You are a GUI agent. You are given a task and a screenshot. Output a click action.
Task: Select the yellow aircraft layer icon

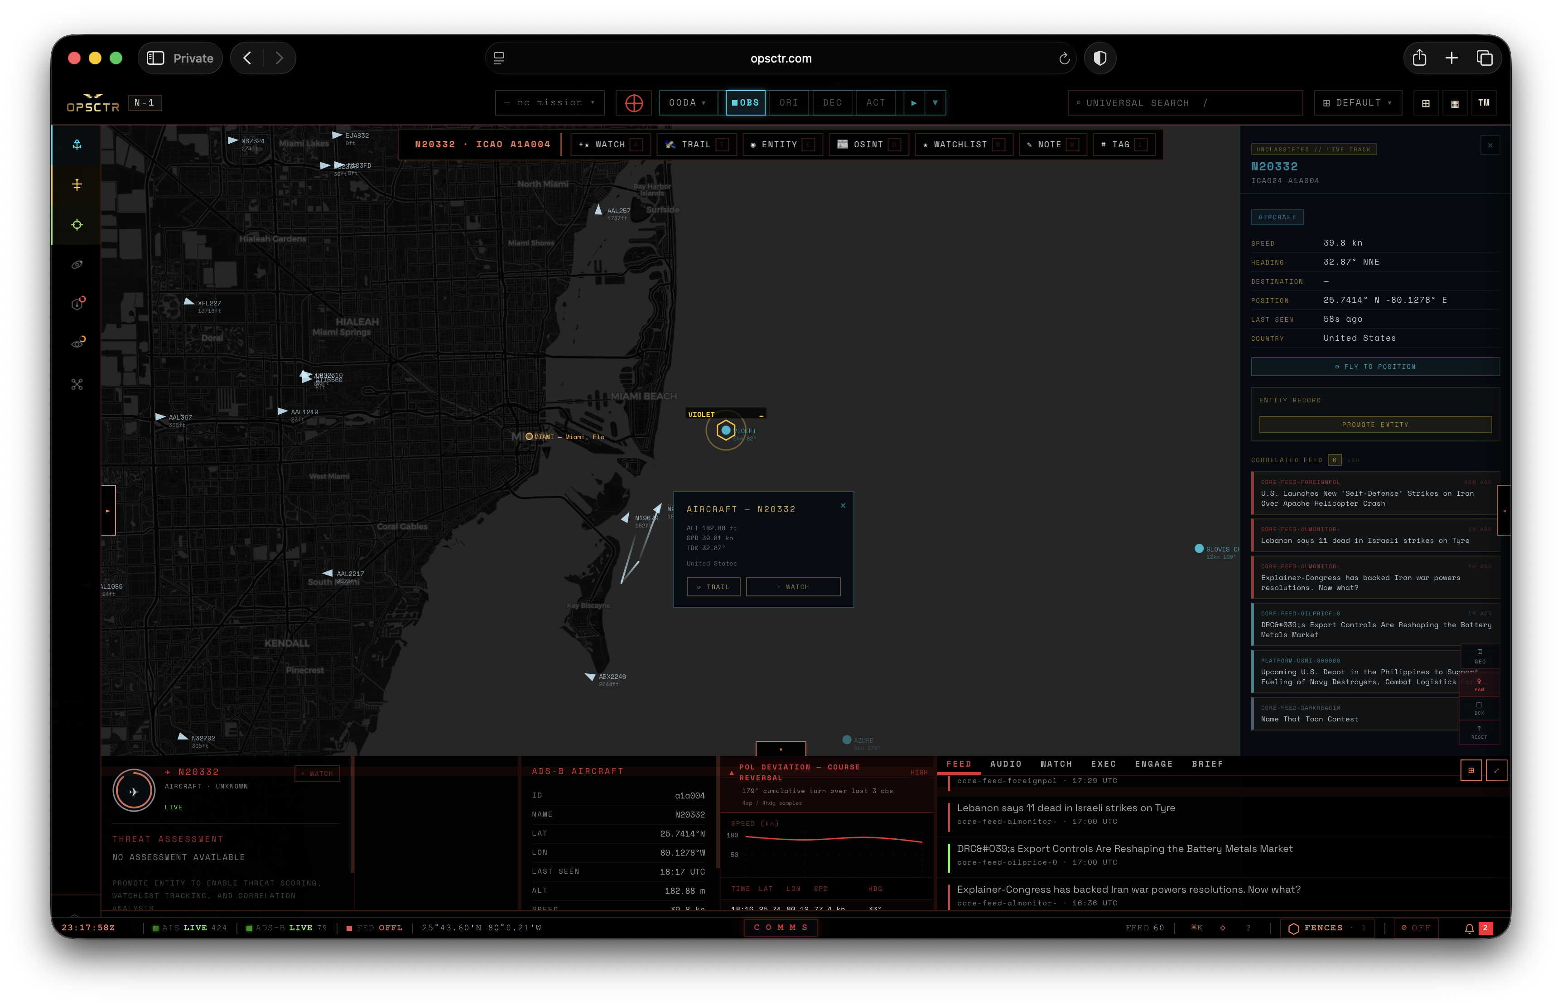point(77,185)
